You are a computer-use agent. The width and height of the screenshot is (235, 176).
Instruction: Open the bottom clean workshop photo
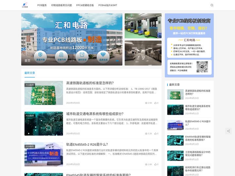[x=143, y=53]
